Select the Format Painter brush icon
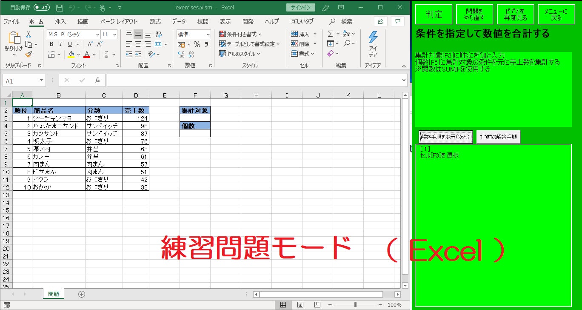582x310 pixels. point(29,54)
